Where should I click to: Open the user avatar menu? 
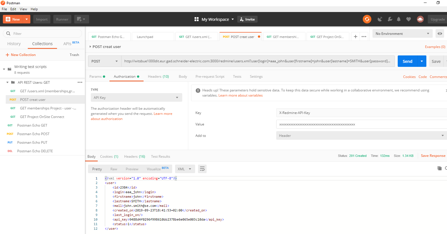pyautogui.click(x=420, y=19)
